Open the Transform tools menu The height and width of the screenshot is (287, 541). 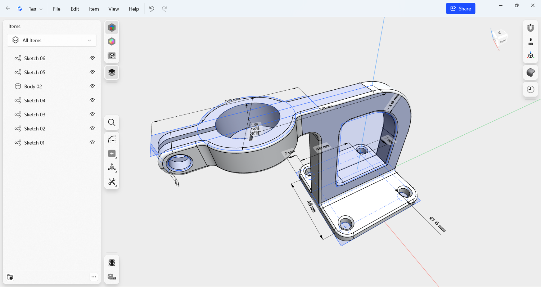(x=112, y=167)
